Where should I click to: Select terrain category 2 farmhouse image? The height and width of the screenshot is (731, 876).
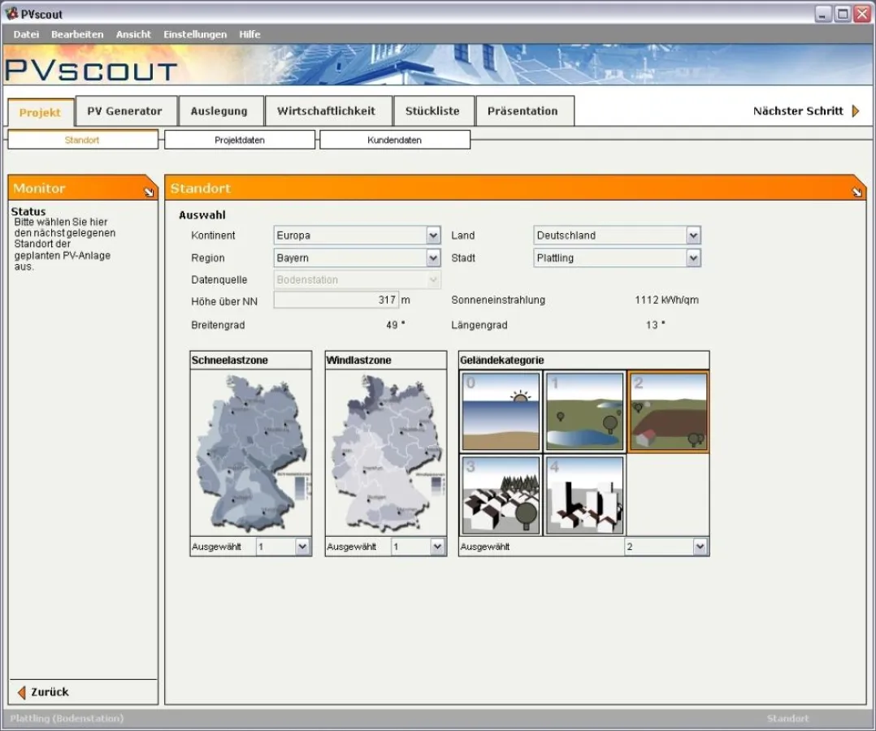click(668, 412)
